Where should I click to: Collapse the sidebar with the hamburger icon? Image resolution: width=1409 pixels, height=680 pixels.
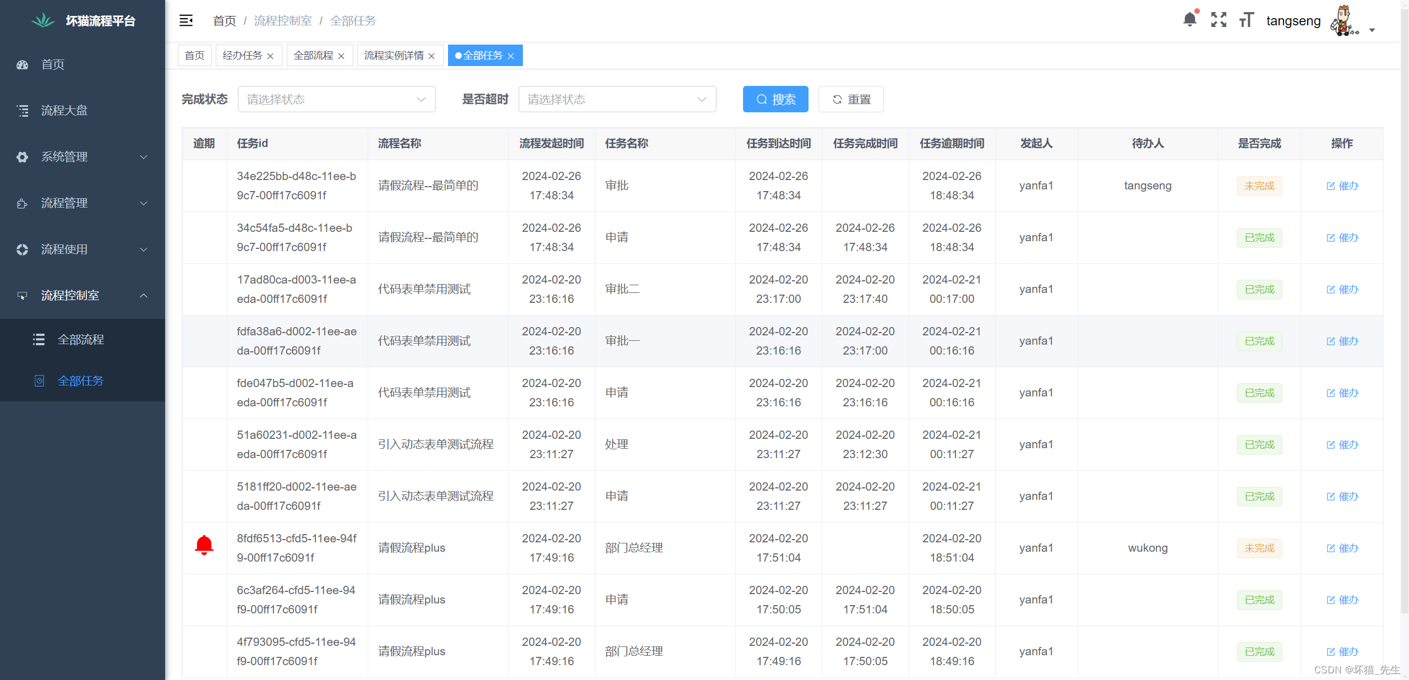tap(186, 20)
